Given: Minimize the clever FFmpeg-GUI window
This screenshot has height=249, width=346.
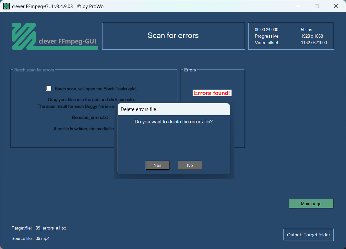Looking at the screenshot, I should coord(298,6).
